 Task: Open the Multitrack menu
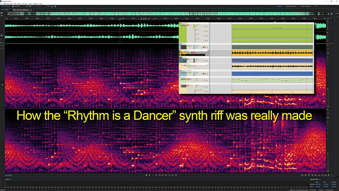pos(10,4)
